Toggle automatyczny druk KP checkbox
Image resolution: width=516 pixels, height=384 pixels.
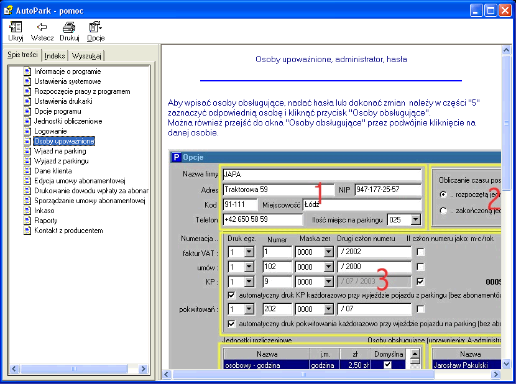[231, 295]
